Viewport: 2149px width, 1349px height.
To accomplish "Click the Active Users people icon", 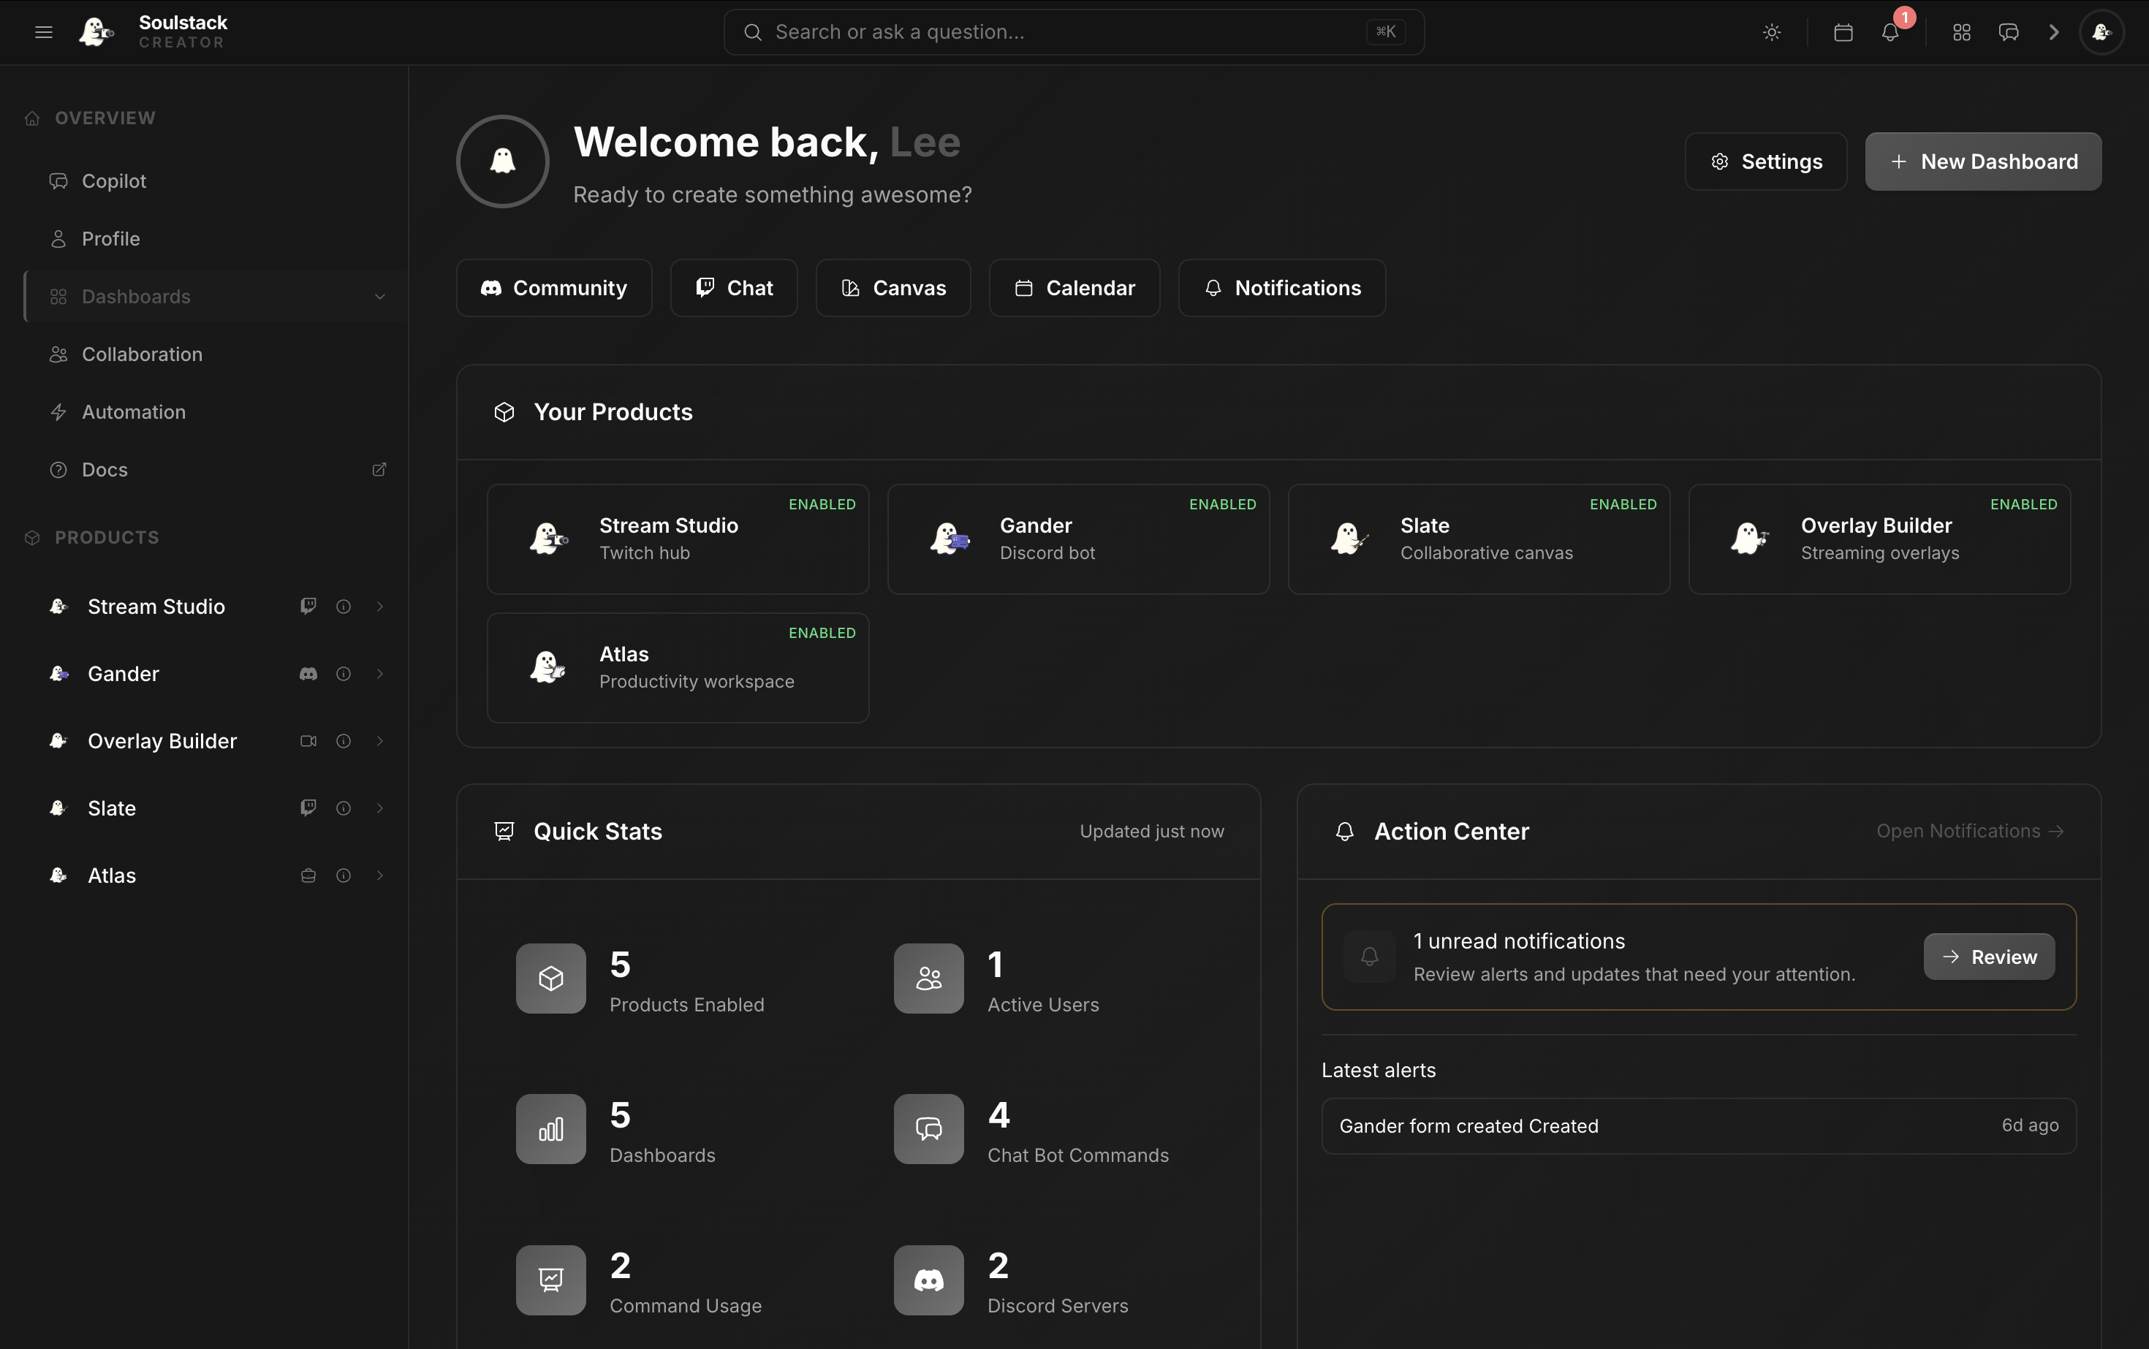I will 928,978.
